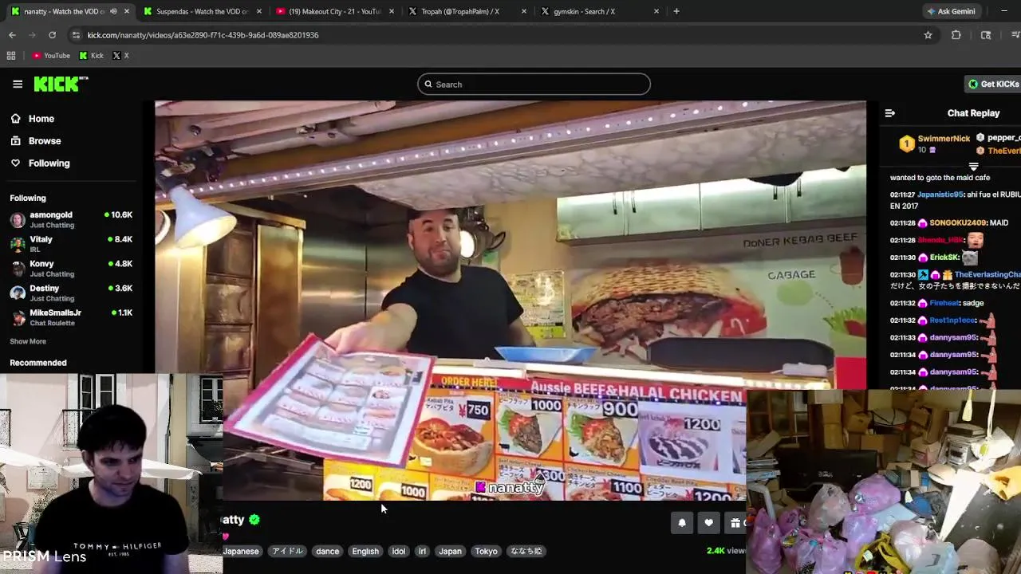Click the green verified badge beside channel name
Viewport: 1021px width, 574px height.
(x=254, y=520)
